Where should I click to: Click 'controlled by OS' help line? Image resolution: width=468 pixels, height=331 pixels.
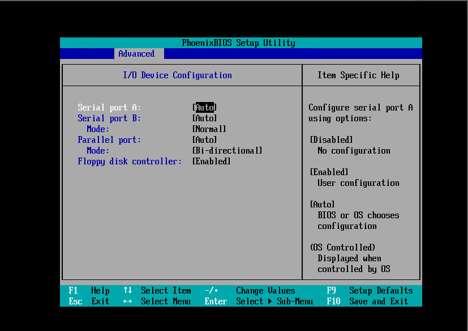[x=354, y=269]
